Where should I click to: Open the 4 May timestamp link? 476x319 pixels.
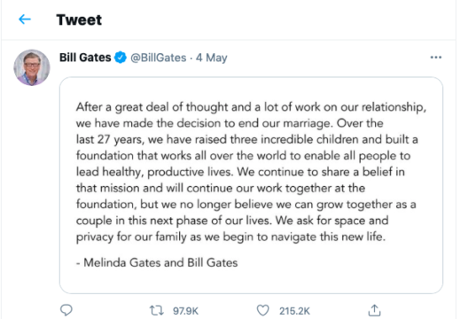point(212,58)
